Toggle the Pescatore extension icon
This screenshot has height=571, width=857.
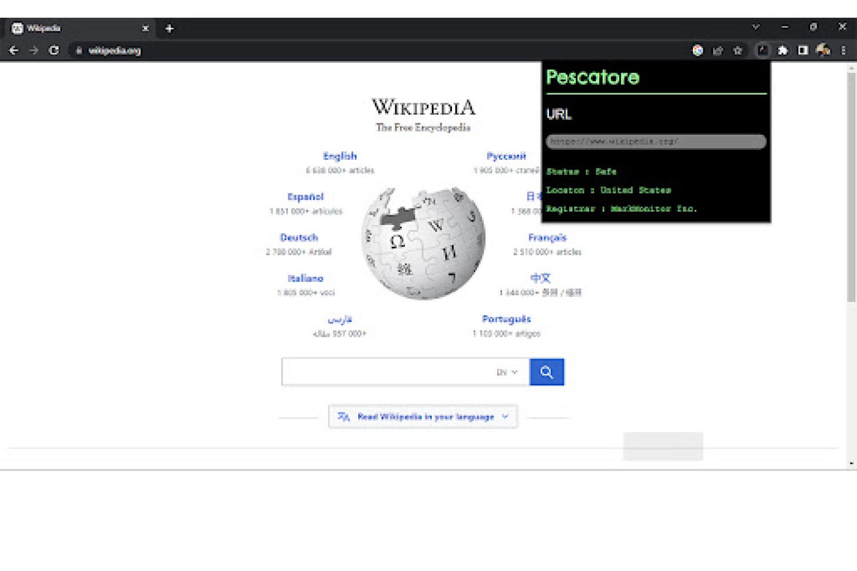[x=763, y=51]
